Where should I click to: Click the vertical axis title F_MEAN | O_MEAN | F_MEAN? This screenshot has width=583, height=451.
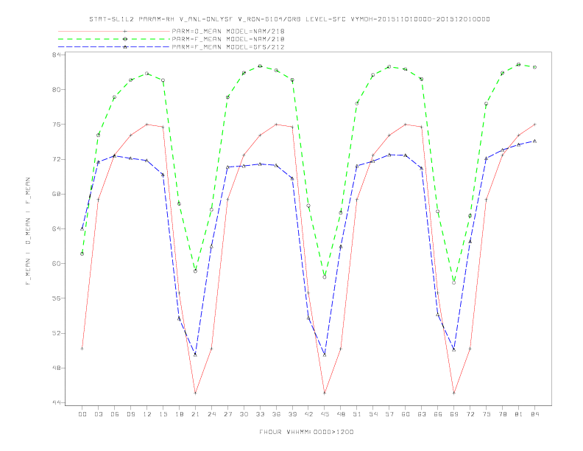click(28, 231)
